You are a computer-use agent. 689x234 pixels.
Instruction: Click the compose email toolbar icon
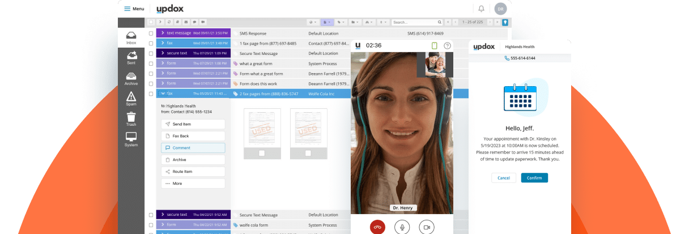[186, 22]
